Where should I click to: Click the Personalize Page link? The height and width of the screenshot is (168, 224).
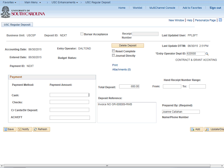(205, 20)
